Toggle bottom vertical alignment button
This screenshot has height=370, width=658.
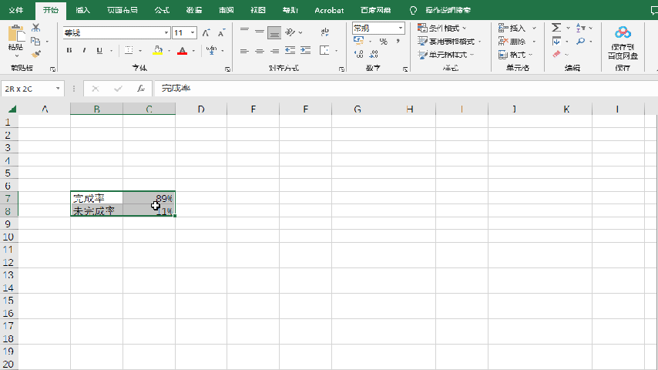click(274, 32)
